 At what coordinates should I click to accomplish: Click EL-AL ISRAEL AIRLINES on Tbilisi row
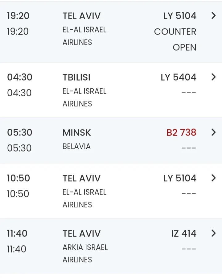[x=84, y=97]
